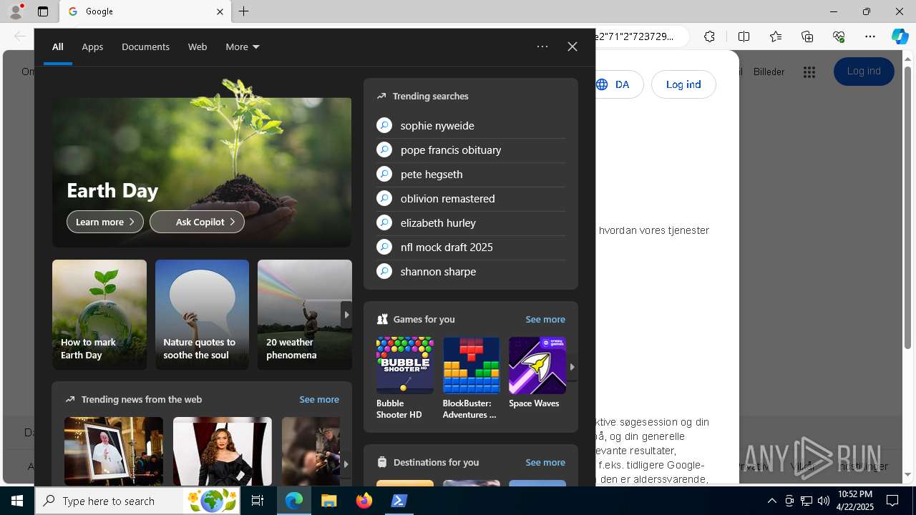
Task: Toggle split screen view
Action: [744, 36]
